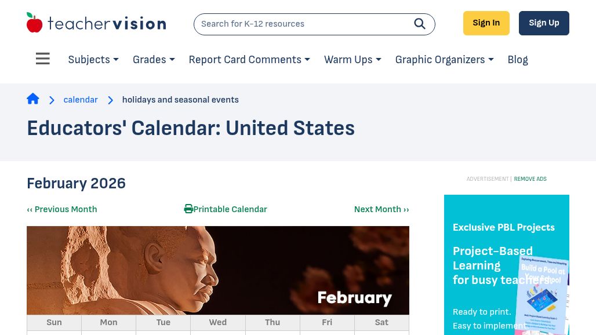Click the TeacherVision apple logo
This screenshot has height=335, width=596.
35,23
